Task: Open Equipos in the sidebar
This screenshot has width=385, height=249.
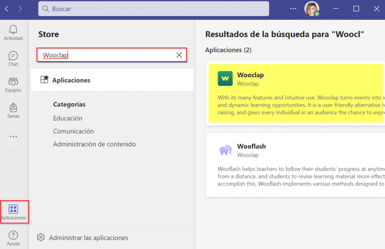Action: 13,85
